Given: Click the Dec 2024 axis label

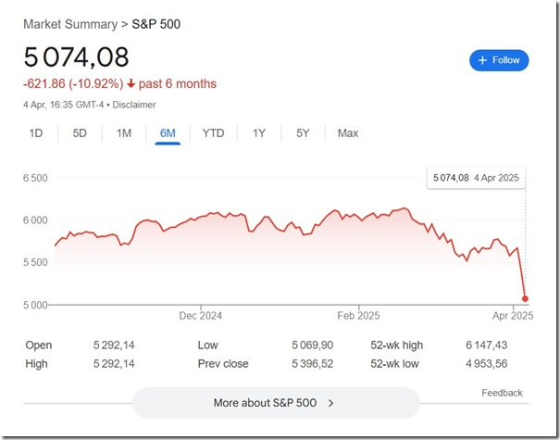Looking at the screenshot, I should [201, 316].
